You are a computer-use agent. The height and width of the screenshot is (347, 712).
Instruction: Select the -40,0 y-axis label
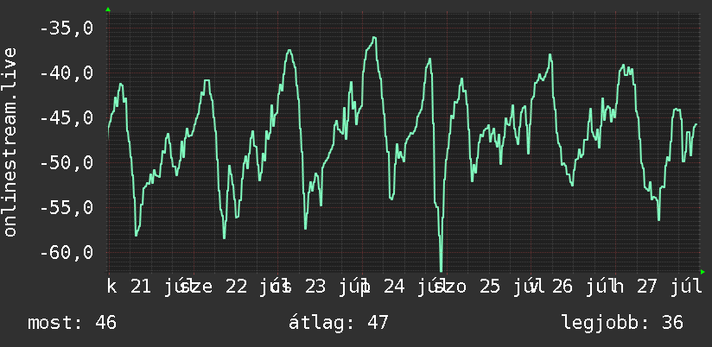67,73
